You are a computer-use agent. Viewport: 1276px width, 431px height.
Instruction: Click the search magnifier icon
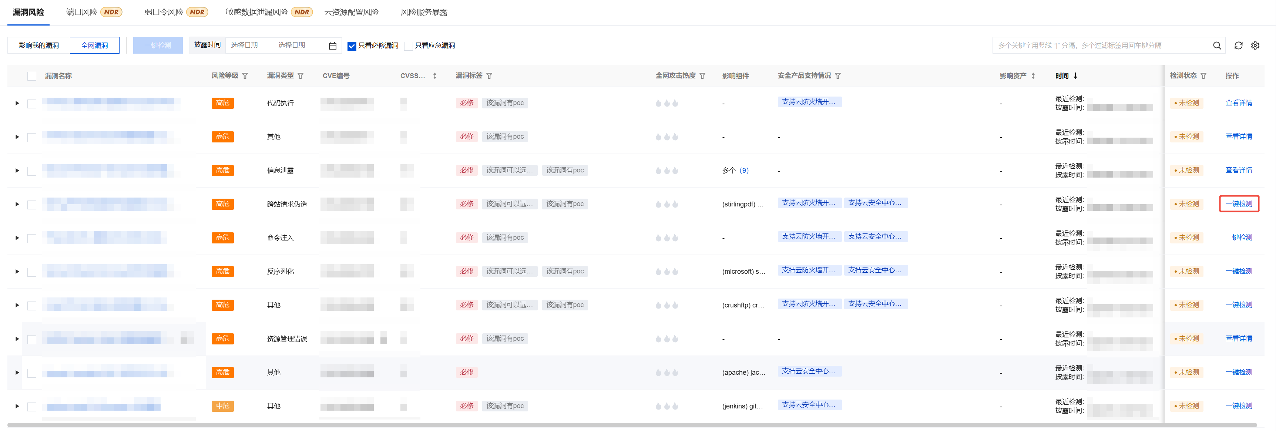pos(1216,46)
